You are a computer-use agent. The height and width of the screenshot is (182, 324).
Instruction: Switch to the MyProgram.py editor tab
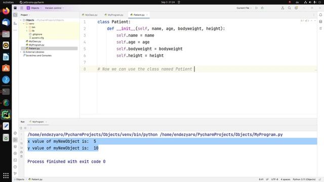point(114,15)
